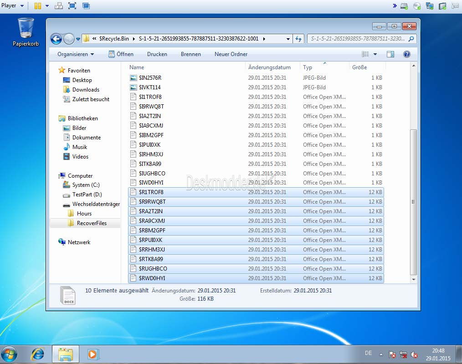Click the Explorer forward arrow button
The image size is (462, 364).
coord(69,39)
